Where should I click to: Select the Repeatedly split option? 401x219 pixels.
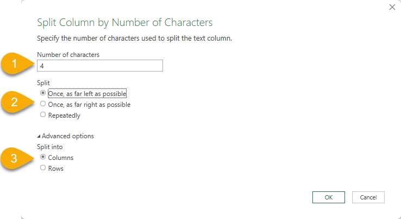click(43, 115)
